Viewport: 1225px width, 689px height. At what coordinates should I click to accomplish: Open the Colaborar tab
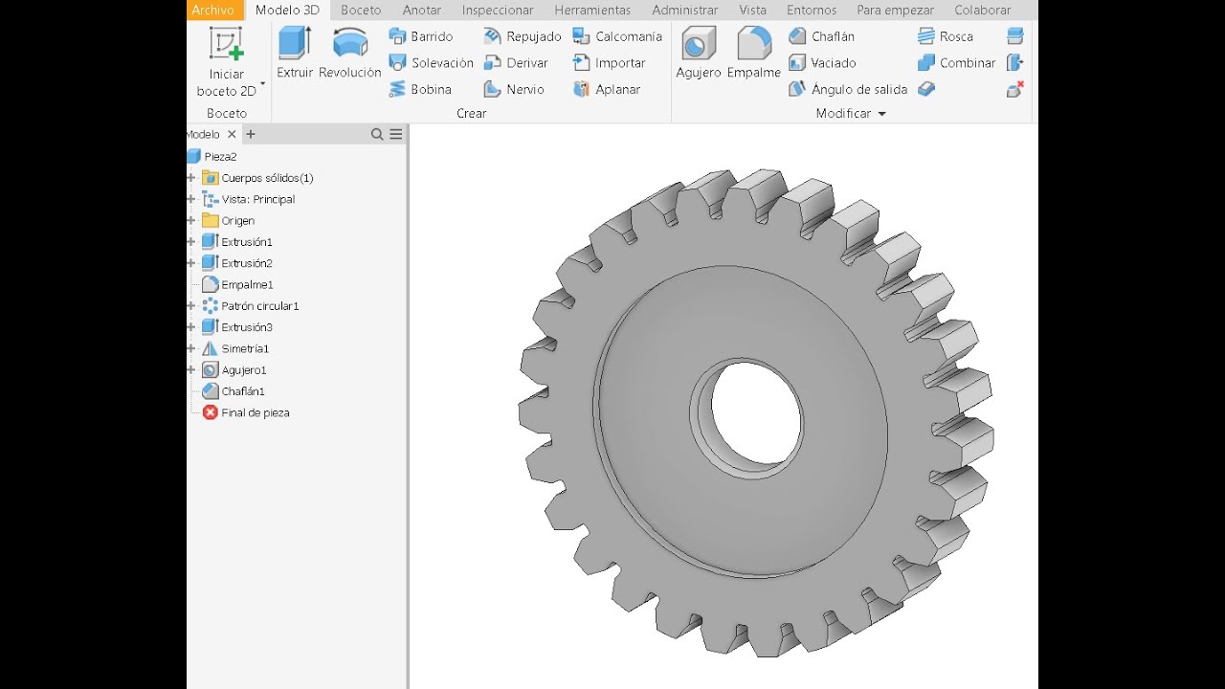(983, 11)
